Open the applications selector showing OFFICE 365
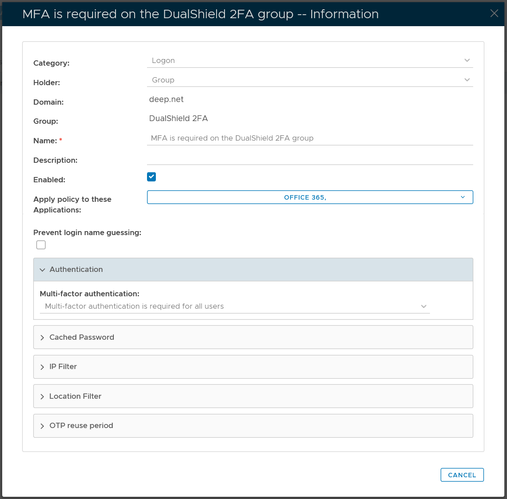The image size is (507, 499). coord(310,197)
